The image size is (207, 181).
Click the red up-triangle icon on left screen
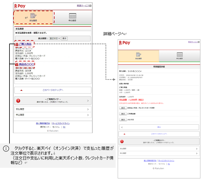[x=21, y=90]
